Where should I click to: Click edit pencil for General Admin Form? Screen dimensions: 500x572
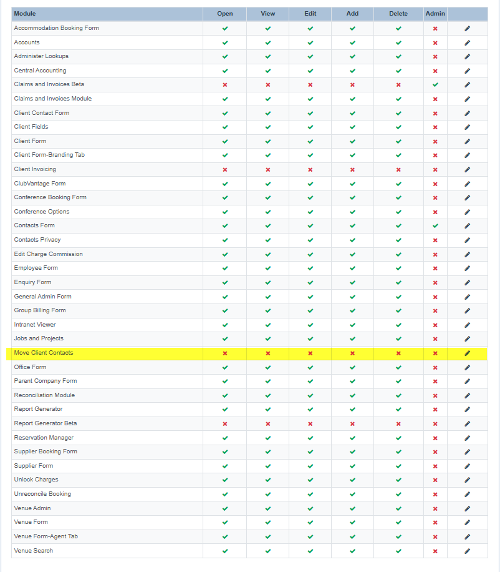pyautogui.click(x=467, y=297)
